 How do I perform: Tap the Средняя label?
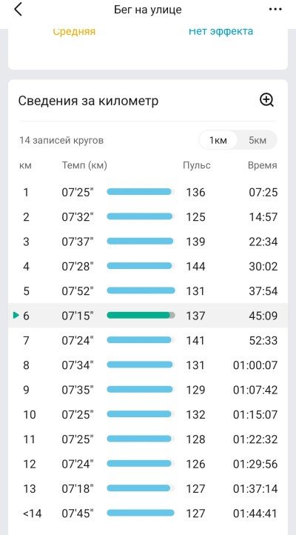[x=74, y=31]
